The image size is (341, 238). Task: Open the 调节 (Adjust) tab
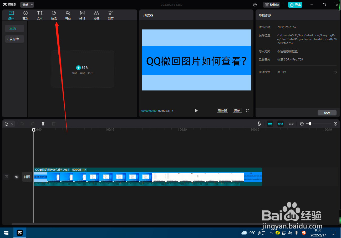pos(111,15)
